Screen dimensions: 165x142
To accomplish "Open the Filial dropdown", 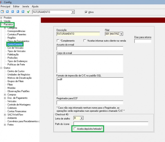I will (x=121, y=34).
